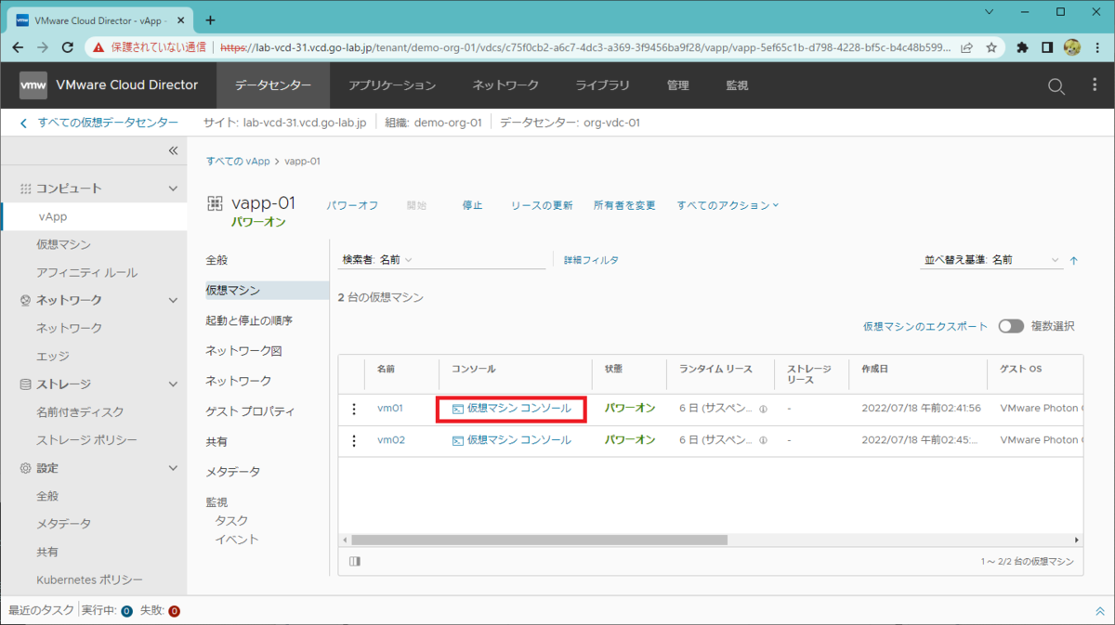Open the vertical dots menu in header
The image size is (1115, 625).
pyautogui.click(x=1095, y=85)
